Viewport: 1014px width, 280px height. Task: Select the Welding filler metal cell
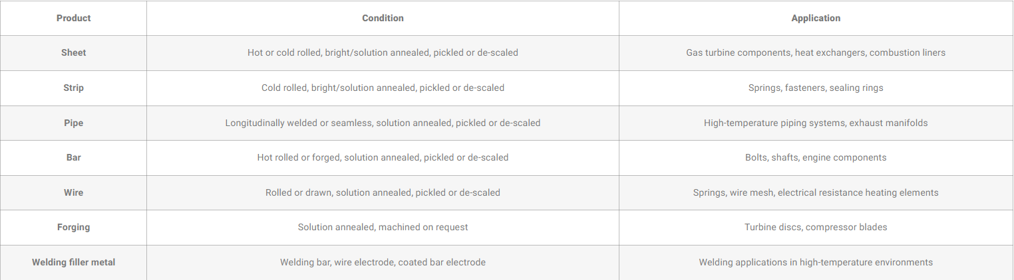[73, 262]
